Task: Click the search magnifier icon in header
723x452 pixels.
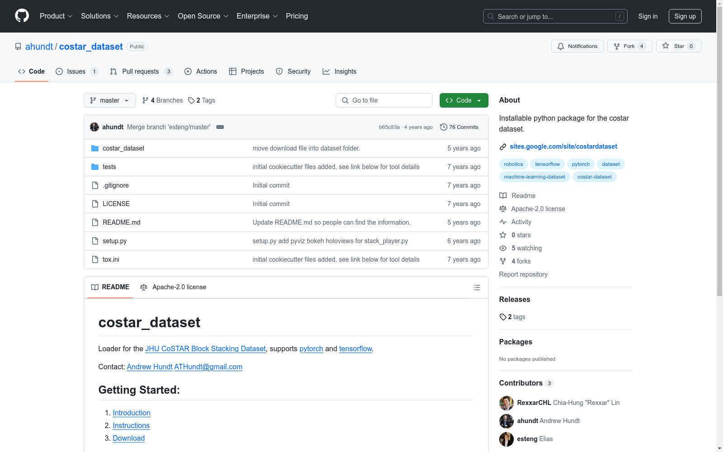Action: point(491,16)
